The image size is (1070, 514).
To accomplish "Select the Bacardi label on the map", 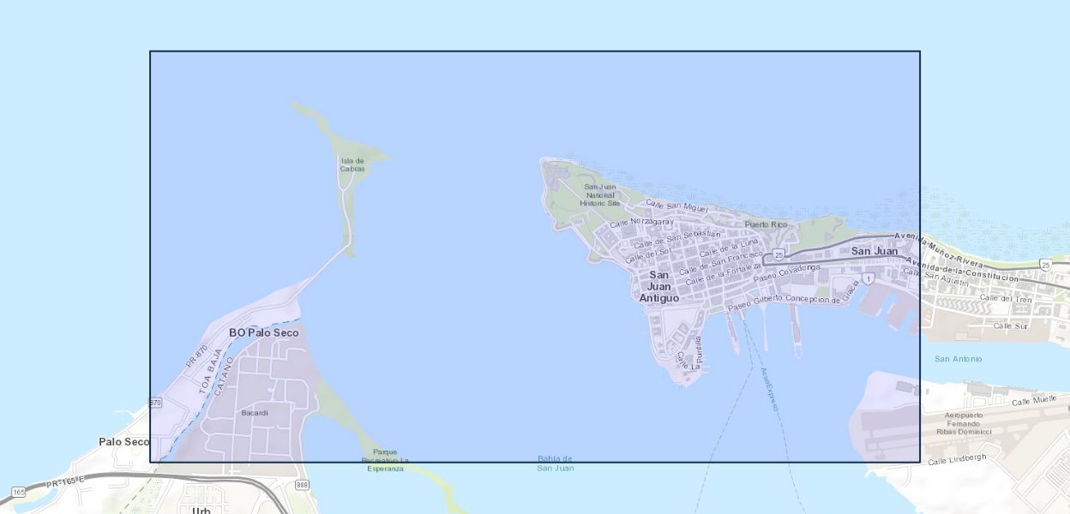I will (x=255, y=413).
